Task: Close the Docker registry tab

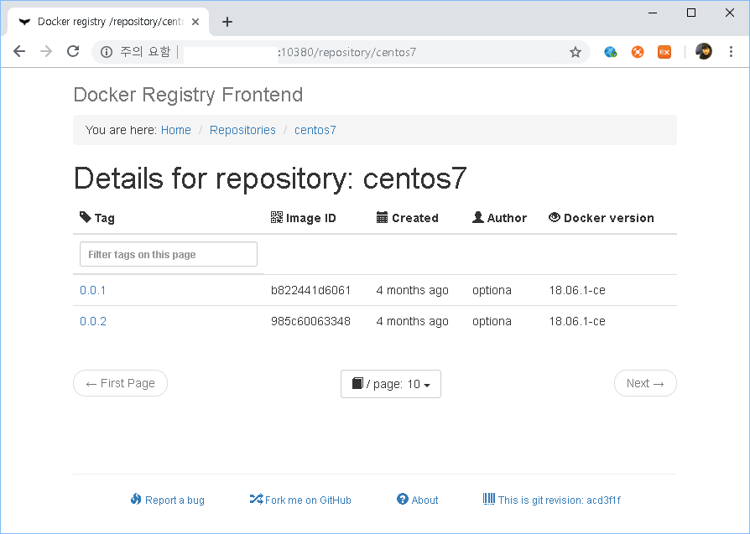Action: coord(195,22)
